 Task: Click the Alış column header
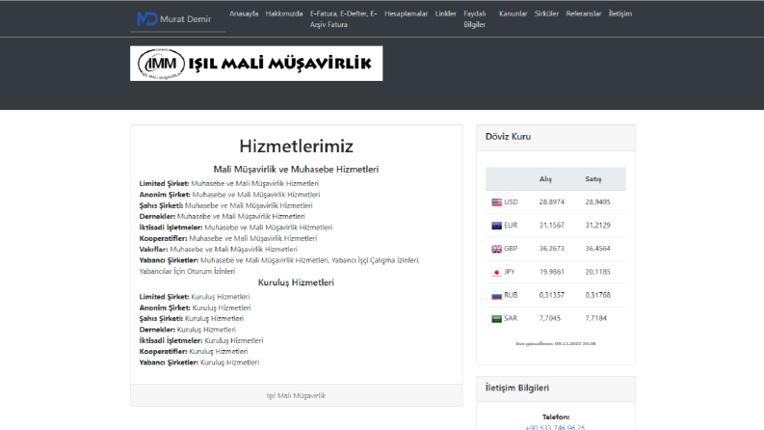[545, 179]
